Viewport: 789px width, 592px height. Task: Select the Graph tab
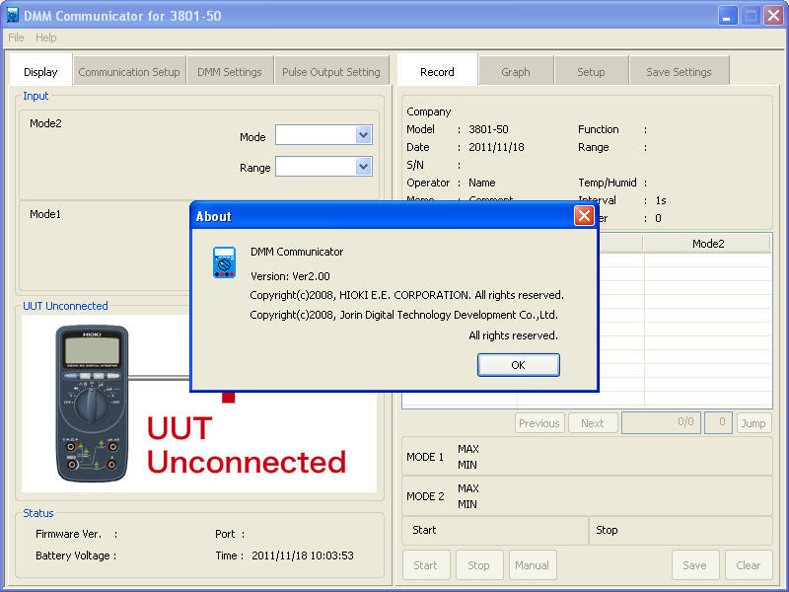[x=516, y=72]
